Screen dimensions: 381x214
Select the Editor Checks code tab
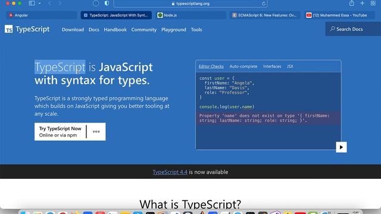click(x=211, y=66)
